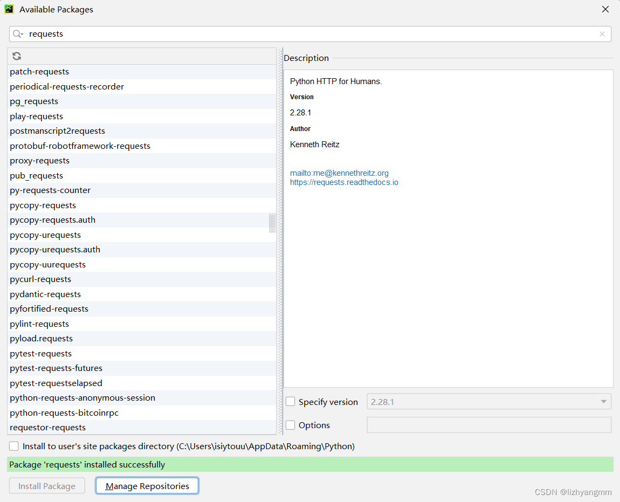This screenshot has width=620, height=502.
Task: Click the reload packages list icon
Action: (17, 56)
